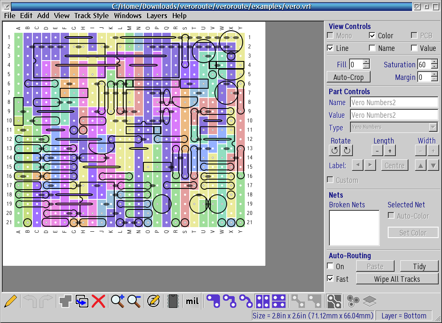
Task: Enable the Name display checkbox
Action: [372, 48]
